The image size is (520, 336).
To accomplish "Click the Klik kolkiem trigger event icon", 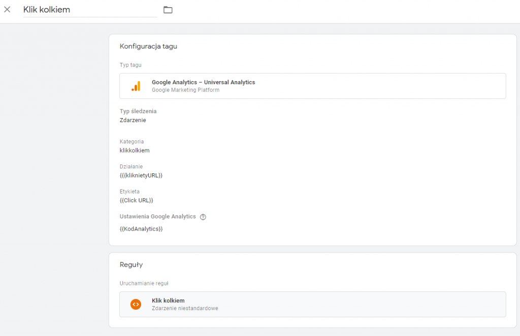I will 135,304.
